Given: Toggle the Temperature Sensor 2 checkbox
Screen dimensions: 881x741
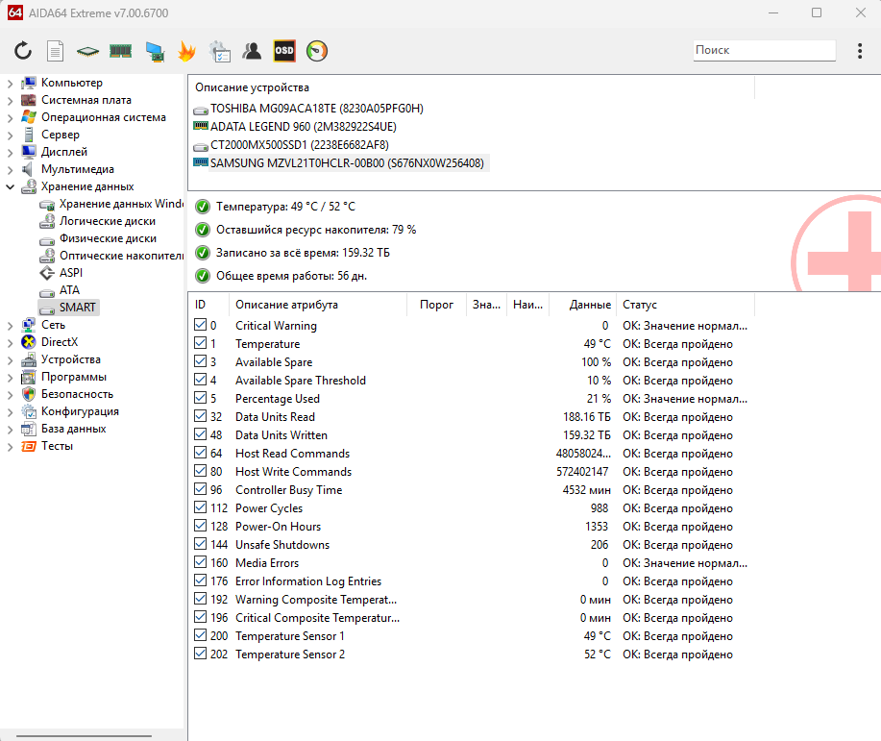Looking at the screenshot, I should 200,654.
